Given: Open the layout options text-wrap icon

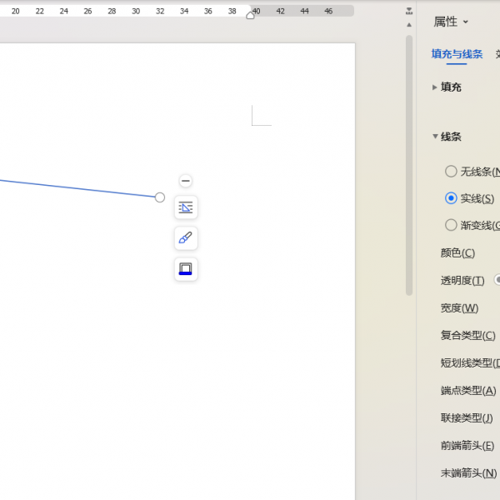Looking at the screenshot, I should (186, 207).
